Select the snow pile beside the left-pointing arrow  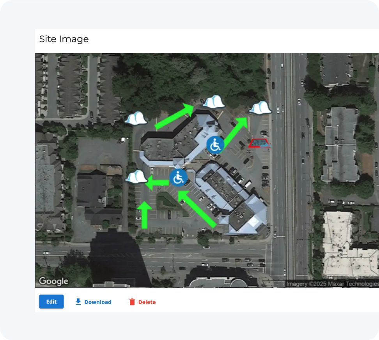136,176
